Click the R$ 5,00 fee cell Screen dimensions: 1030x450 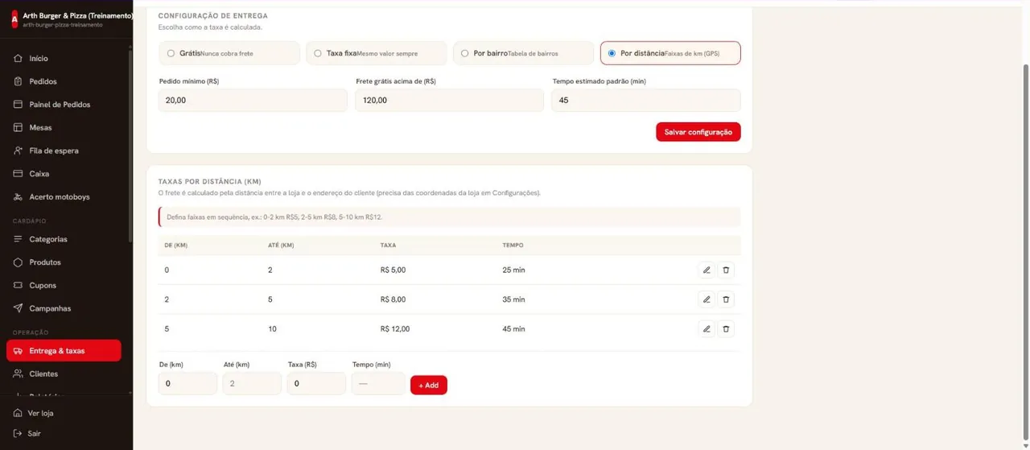click(x=393, y=270)
